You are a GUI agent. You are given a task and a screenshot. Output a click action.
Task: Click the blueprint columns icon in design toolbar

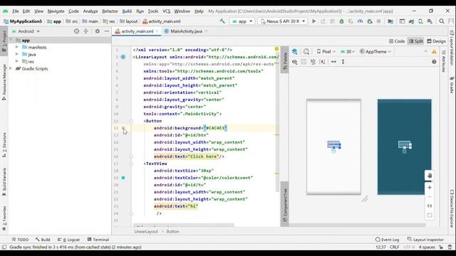(304, 62)
